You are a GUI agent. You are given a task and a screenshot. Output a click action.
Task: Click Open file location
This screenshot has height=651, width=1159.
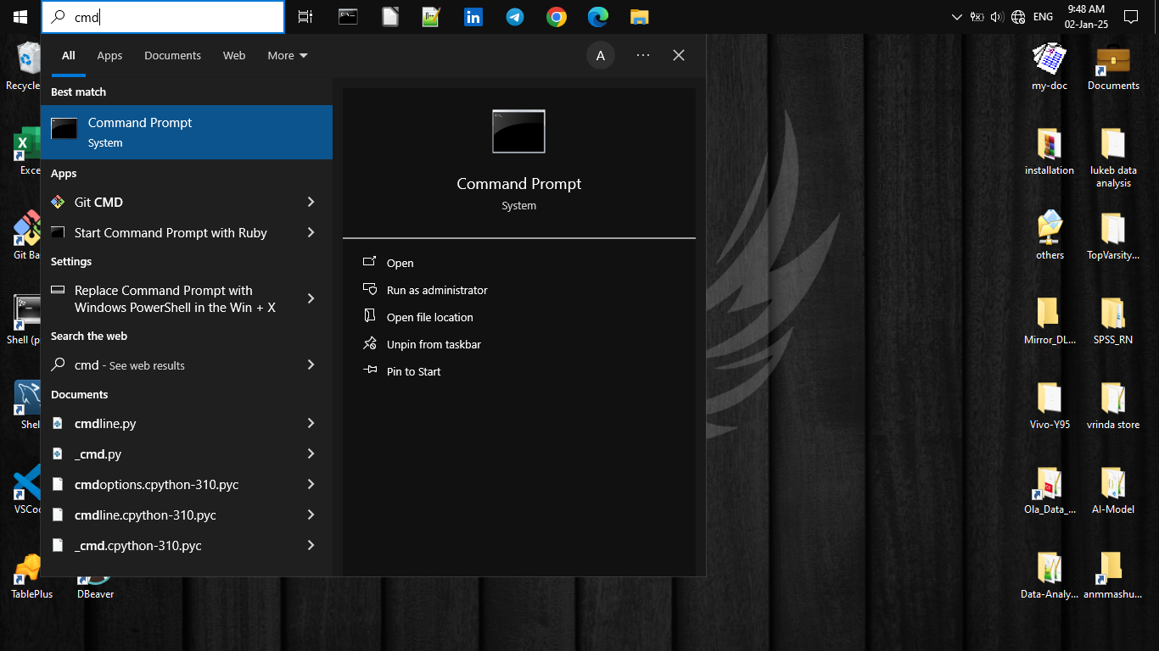429,317
